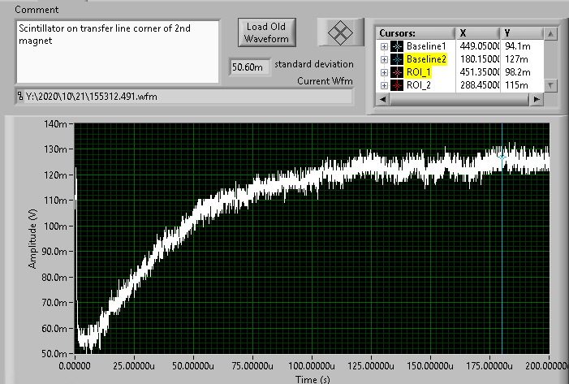This screenshot has height=384, width=569.
Task: Click the standard deviation value field
Action: click(x=250, y=67)
